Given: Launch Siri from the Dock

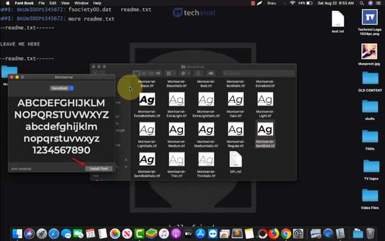Looking at the screenshot, I should pos(29,234).
